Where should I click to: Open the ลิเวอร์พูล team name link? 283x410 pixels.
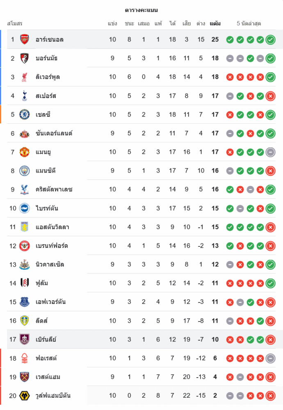pos(48,77)
